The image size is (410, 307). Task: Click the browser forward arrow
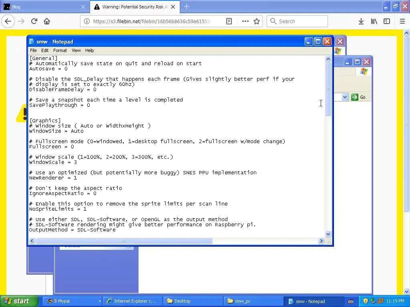click(22, 22)
